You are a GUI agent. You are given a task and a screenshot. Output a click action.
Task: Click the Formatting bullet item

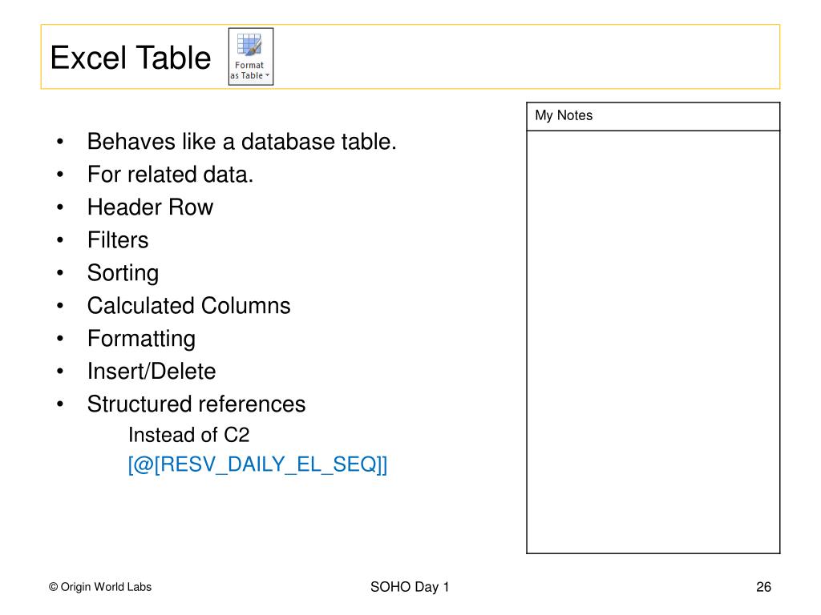click(141, 339)
